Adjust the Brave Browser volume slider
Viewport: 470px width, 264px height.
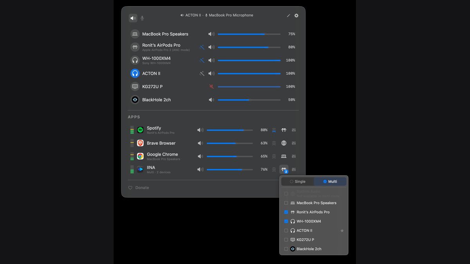tap(230, 143)
